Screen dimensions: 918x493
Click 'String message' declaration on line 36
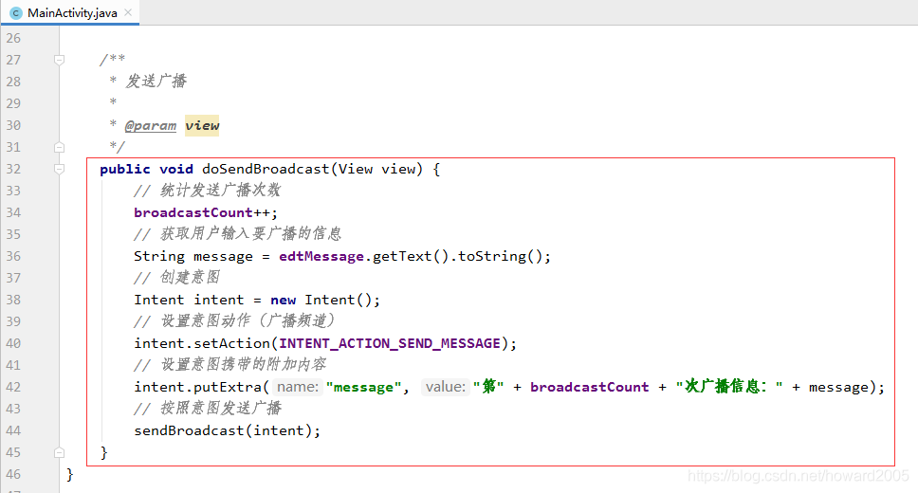point(193,256)
